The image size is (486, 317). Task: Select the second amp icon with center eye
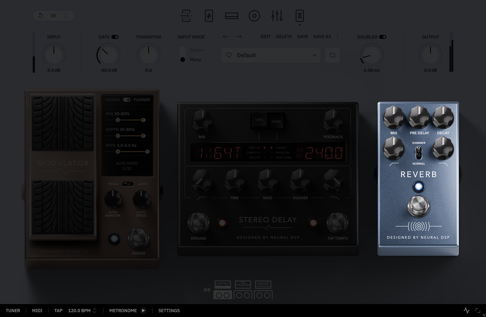[x=243, y=285]
